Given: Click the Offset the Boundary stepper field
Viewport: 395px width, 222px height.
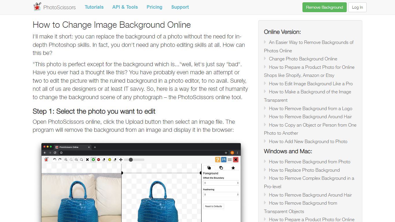Looking at the screenshot, I should (221, 183).
